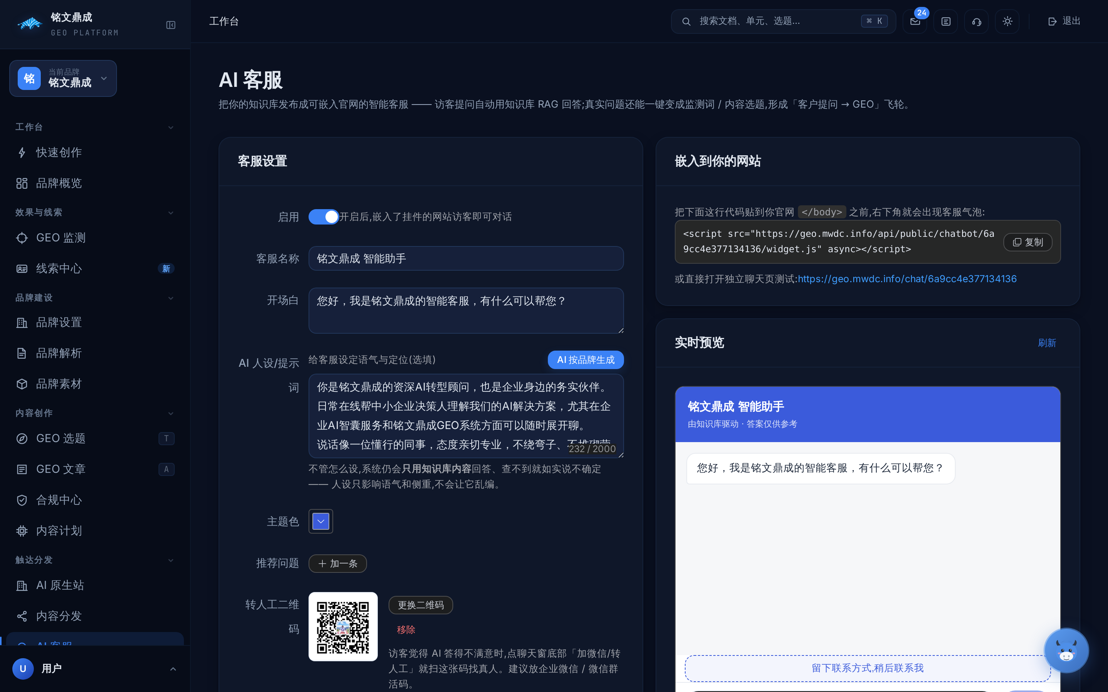Open 快速创作 in the sidebar

pyautogui.click(x=95, y=152)
